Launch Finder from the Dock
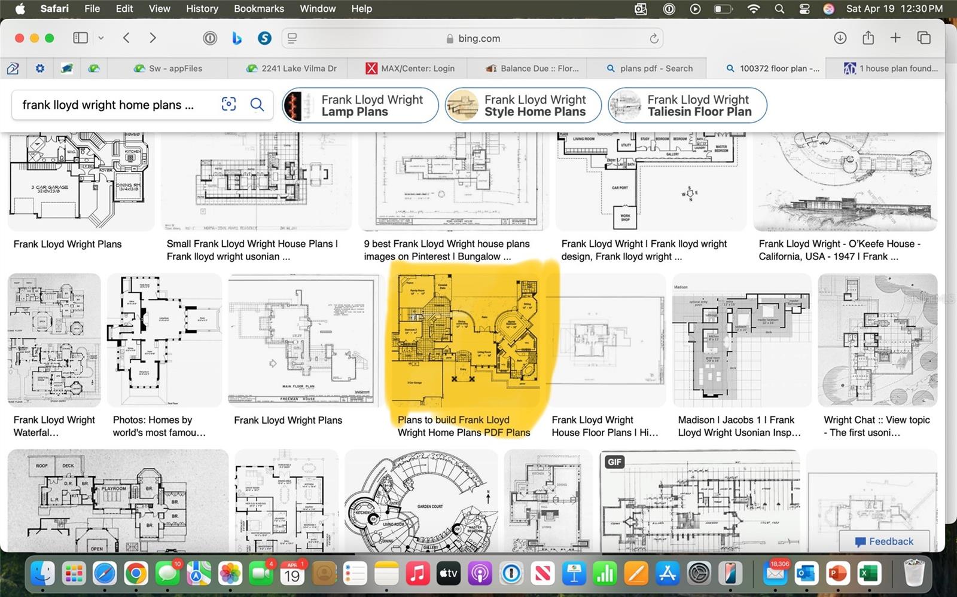 click(42, 574)
